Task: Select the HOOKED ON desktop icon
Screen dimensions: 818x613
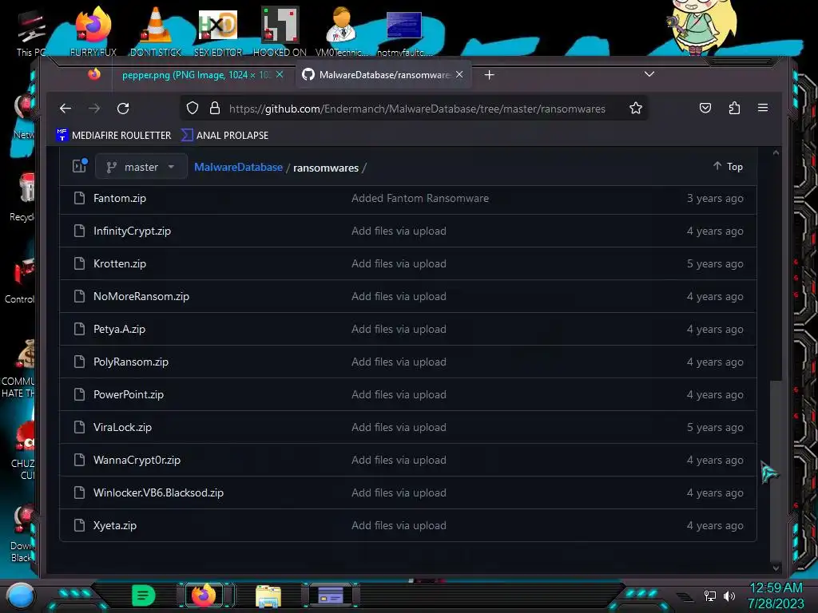Action: tap(280, 31)
